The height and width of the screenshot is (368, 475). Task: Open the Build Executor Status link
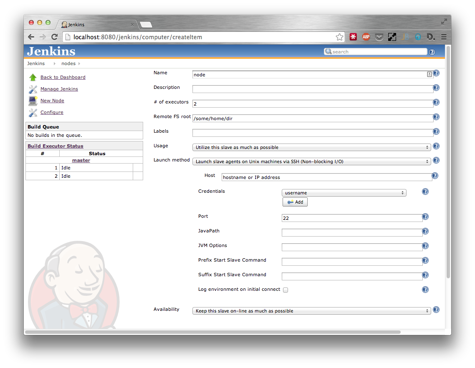click(56, 146)
